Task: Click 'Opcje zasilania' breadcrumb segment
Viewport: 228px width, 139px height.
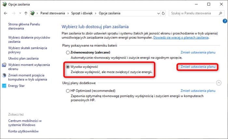Action: 109,13
